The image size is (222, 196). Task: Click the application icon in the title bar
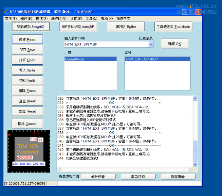coord(6,12)
